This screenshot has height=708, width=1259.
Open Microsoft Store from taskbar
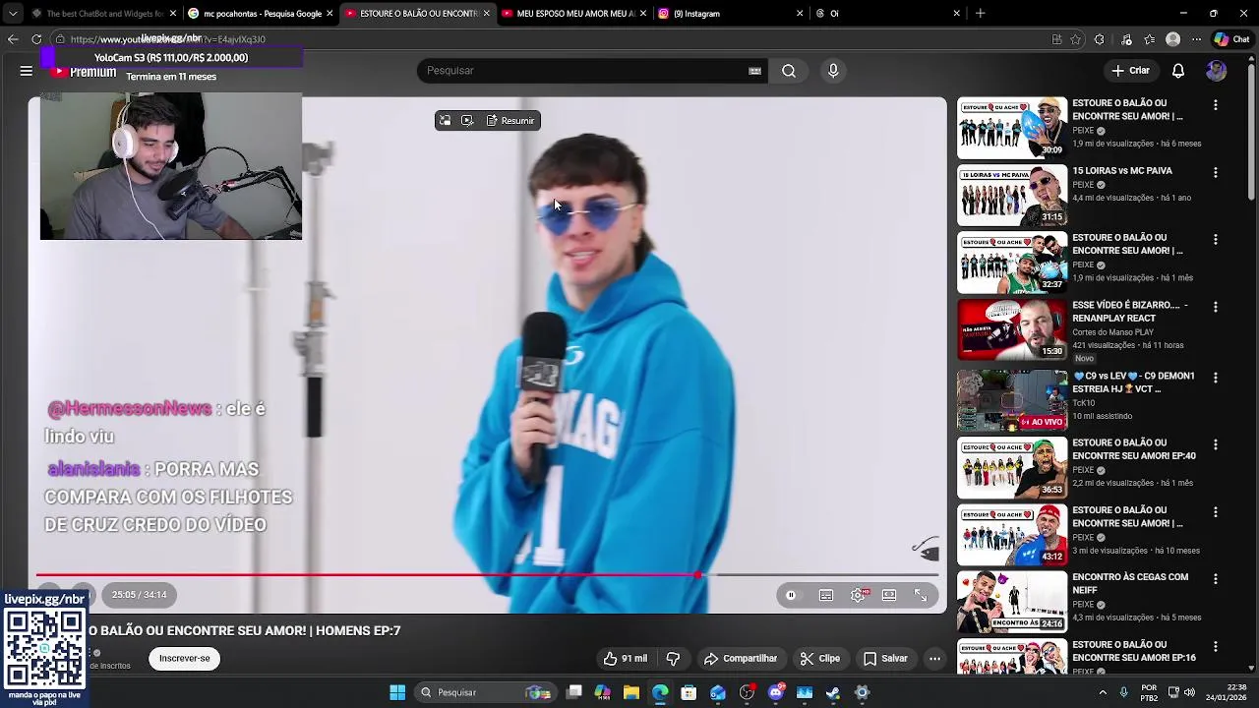tap(689, 692)
